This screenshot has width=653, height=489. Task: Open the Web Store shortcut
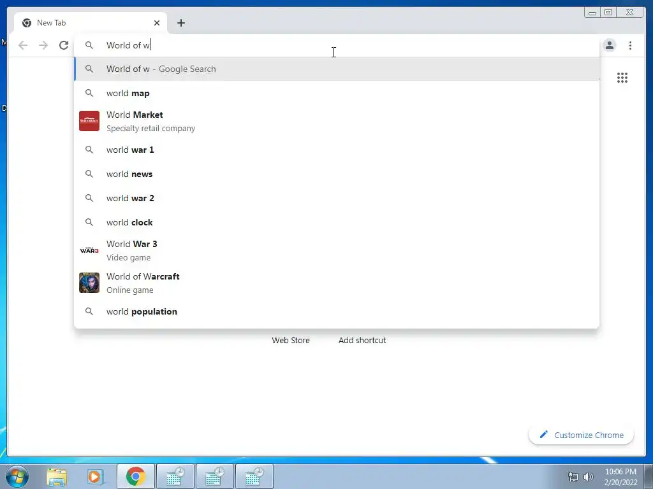[x=291, y=340]
